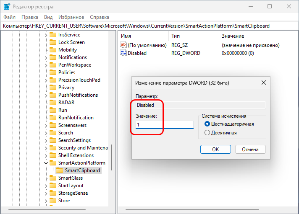
Task: Expand the Screensavers tree node
Action: [x=46, y=126]
